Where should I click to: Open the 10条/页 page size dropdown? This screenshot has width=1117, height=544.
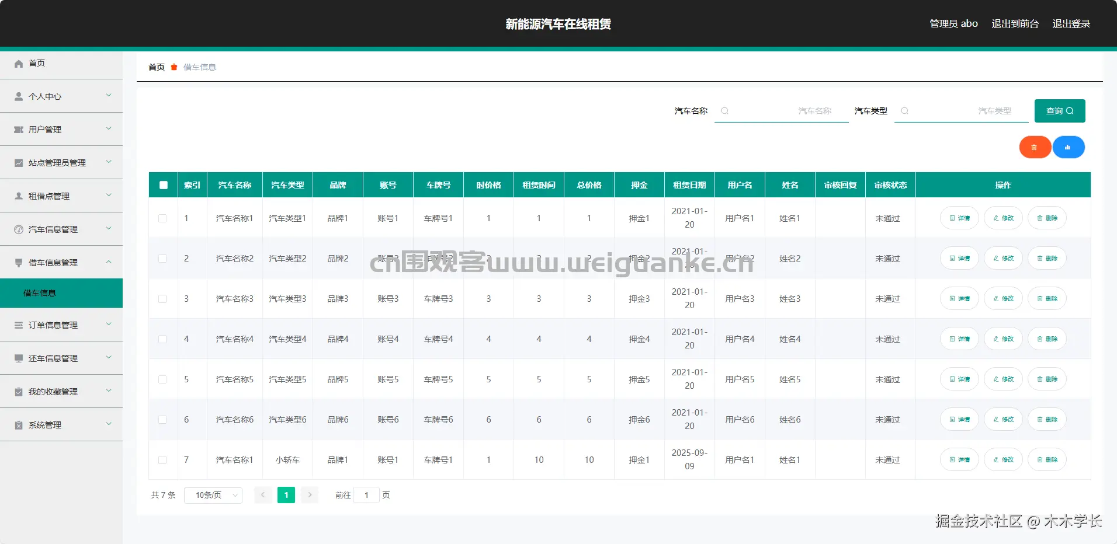pyautogui.click(x=213, y=495)
